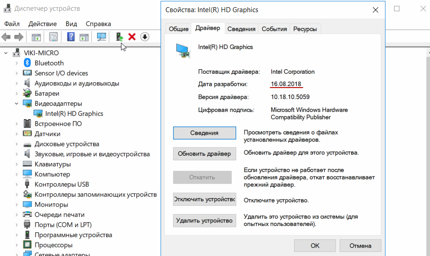Click the red X uninstall device icon

coord(132,37)
